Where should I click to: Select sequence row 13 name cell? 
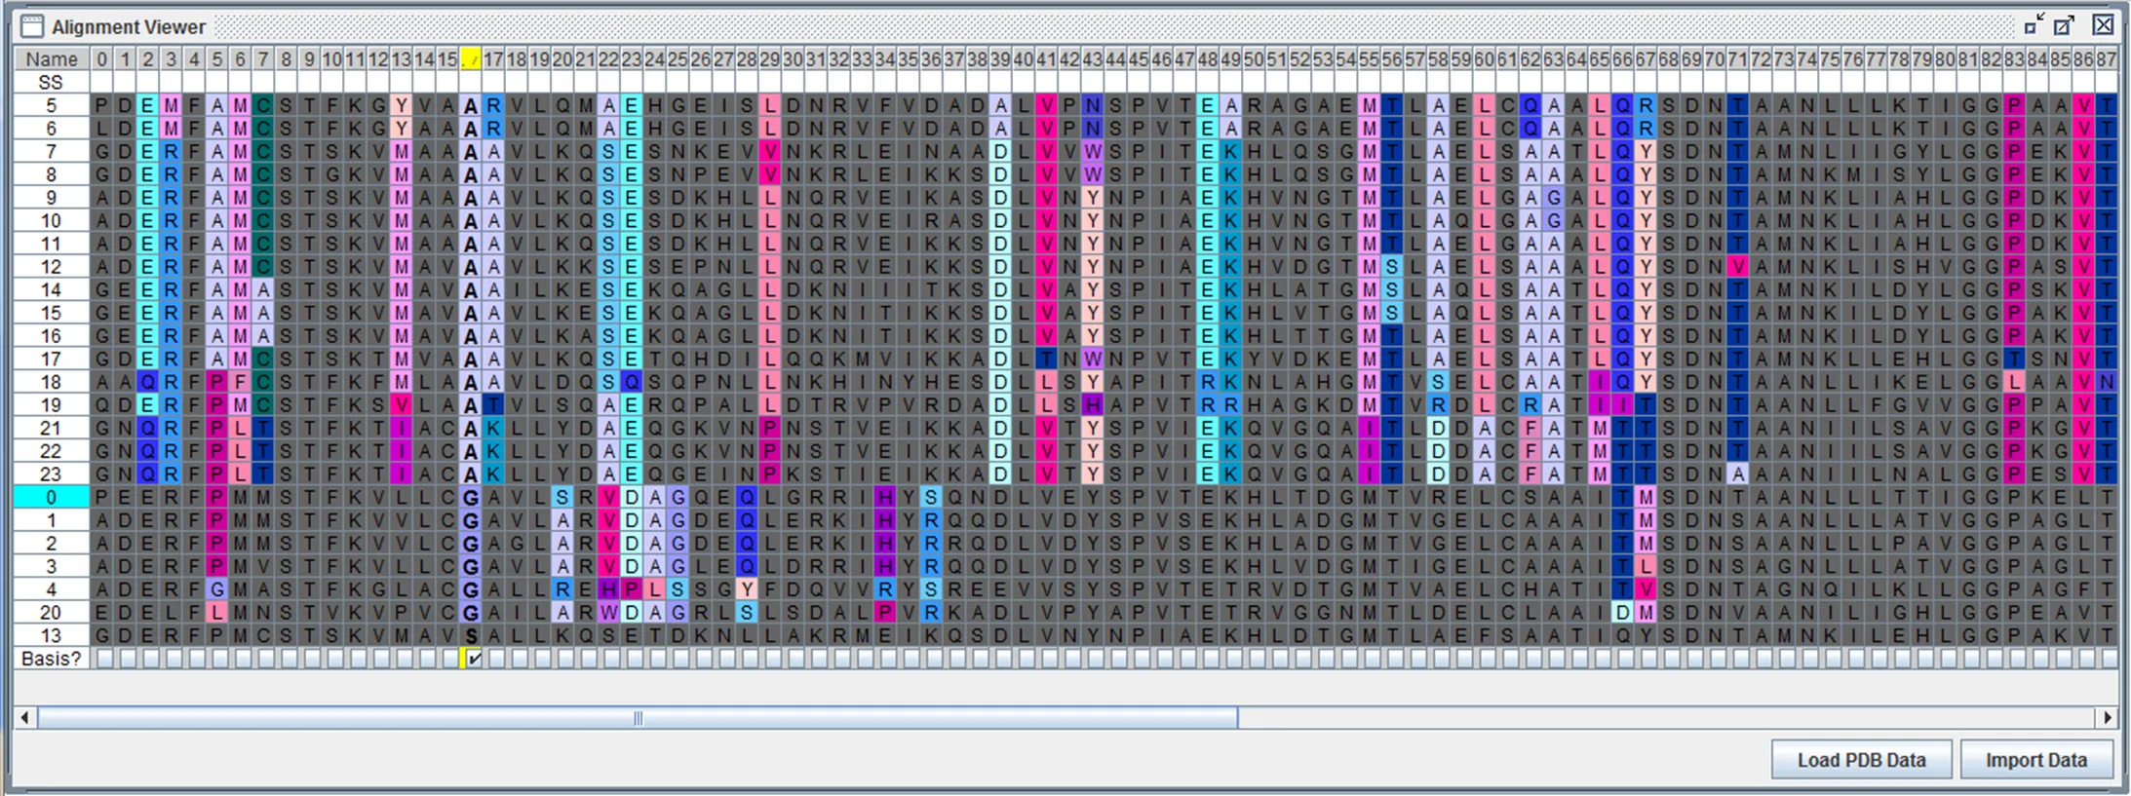click(52, 636)
